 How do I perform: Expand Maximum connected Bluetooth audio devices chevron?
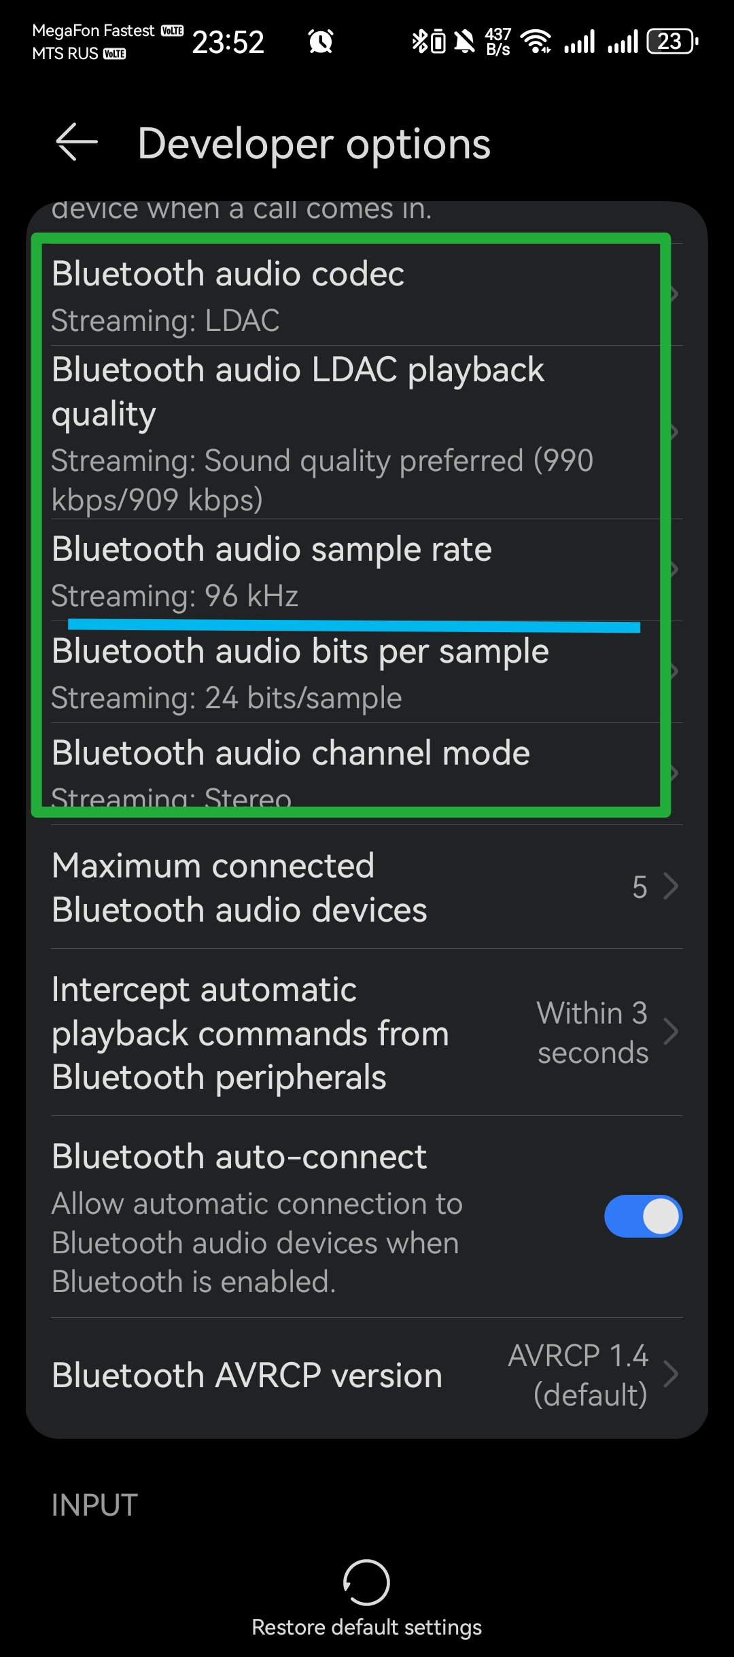pyautogui.click(x=671, y=886)
